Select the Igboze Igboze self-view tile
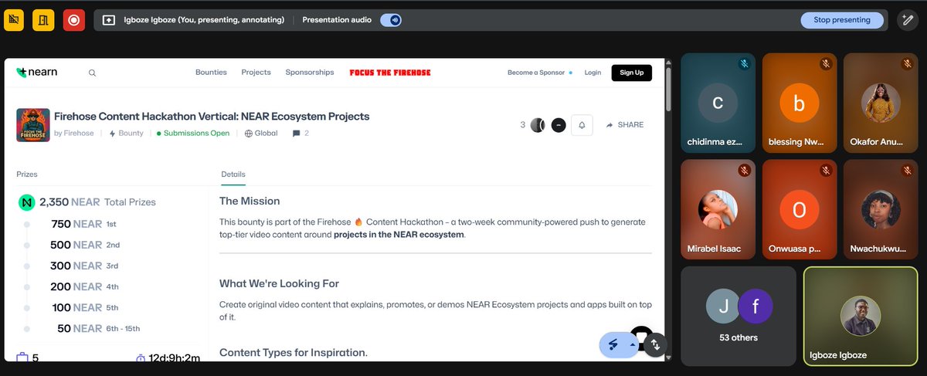The width and height of the screenshot is (927, 376). tap(861, 316)
